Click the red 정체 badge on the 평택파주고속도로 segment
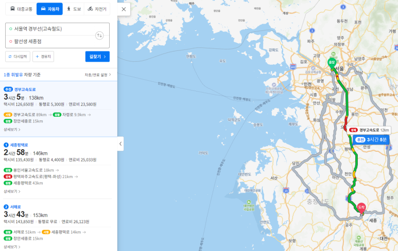 (8, 176)
